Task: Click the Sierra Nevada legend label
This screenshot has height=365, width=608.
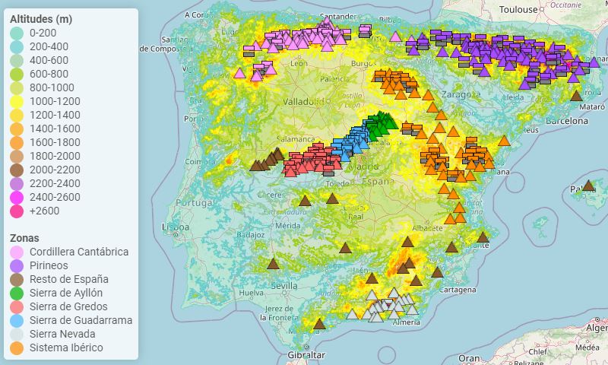Action: coord(62,334)
